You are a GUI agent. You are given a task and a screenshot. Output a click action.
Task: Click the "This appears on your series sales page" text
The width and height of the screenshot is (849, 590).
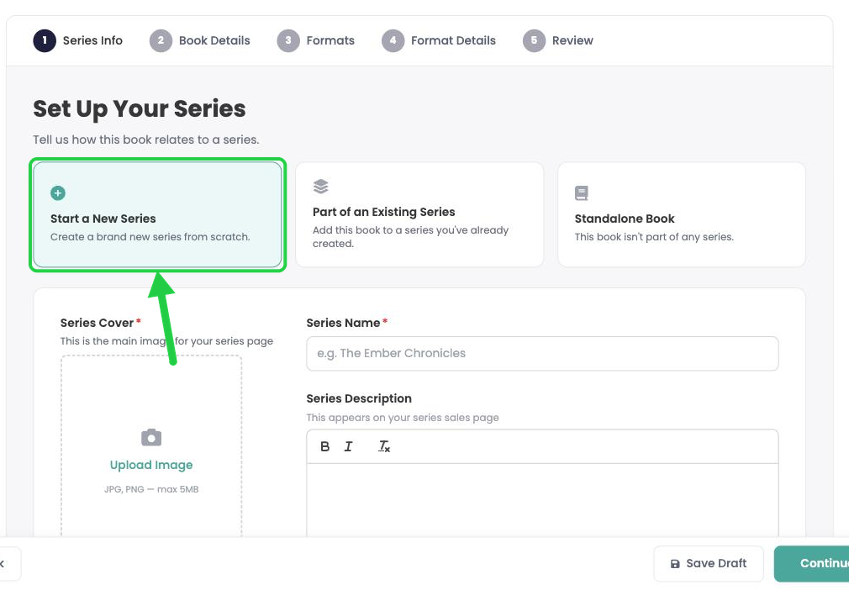(x=403, y=418)
